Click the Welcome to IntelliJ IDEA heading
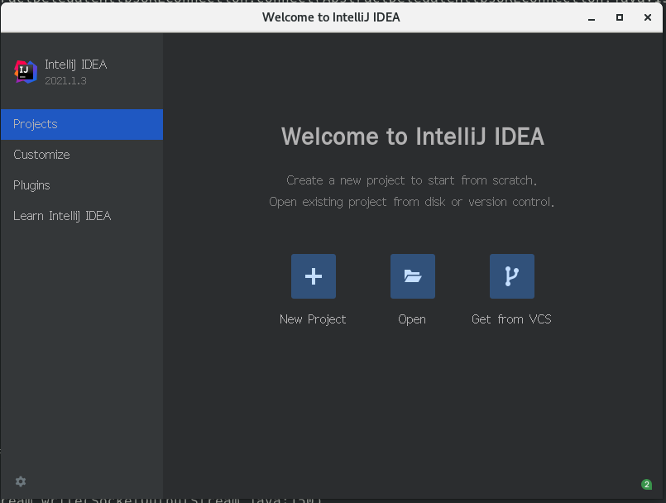The image size is (666, 503). tap(413, 137)
